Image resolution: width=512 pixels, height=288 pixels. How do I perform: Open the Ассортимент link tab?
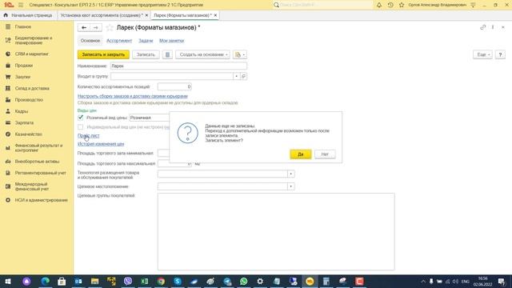click(x=119, y=41)
